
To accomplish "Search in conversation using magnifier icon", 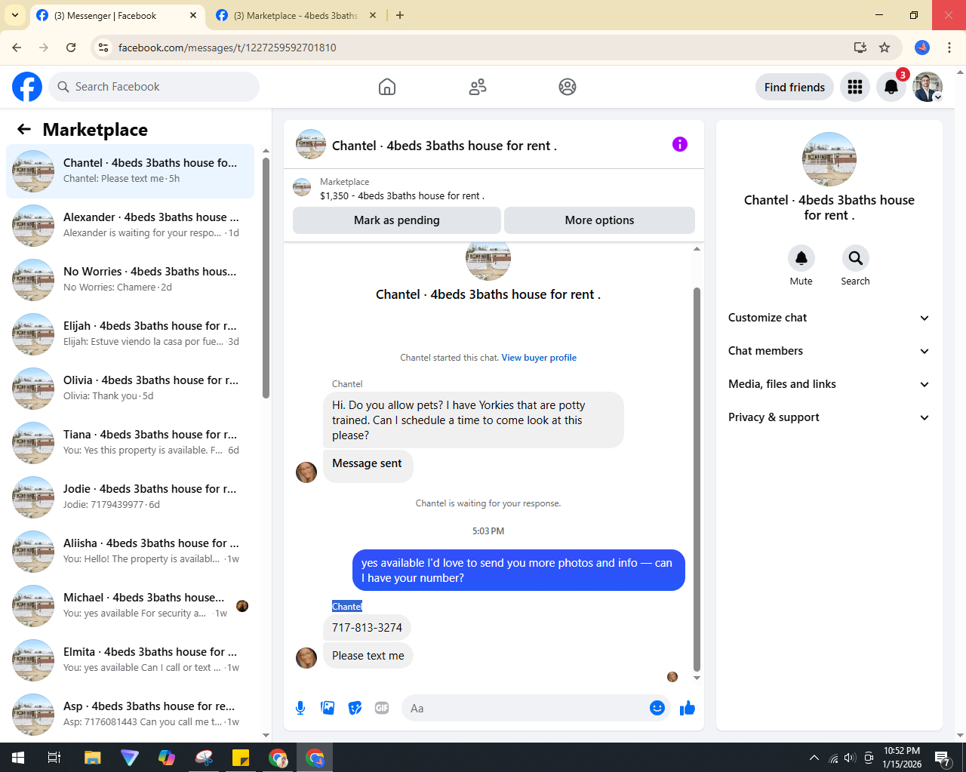I will [856, 258].
